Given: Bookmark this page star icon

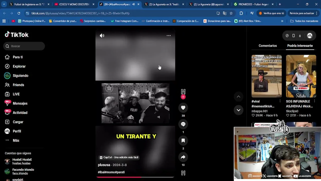Looking at the screenshot, I should pos(231,13).
